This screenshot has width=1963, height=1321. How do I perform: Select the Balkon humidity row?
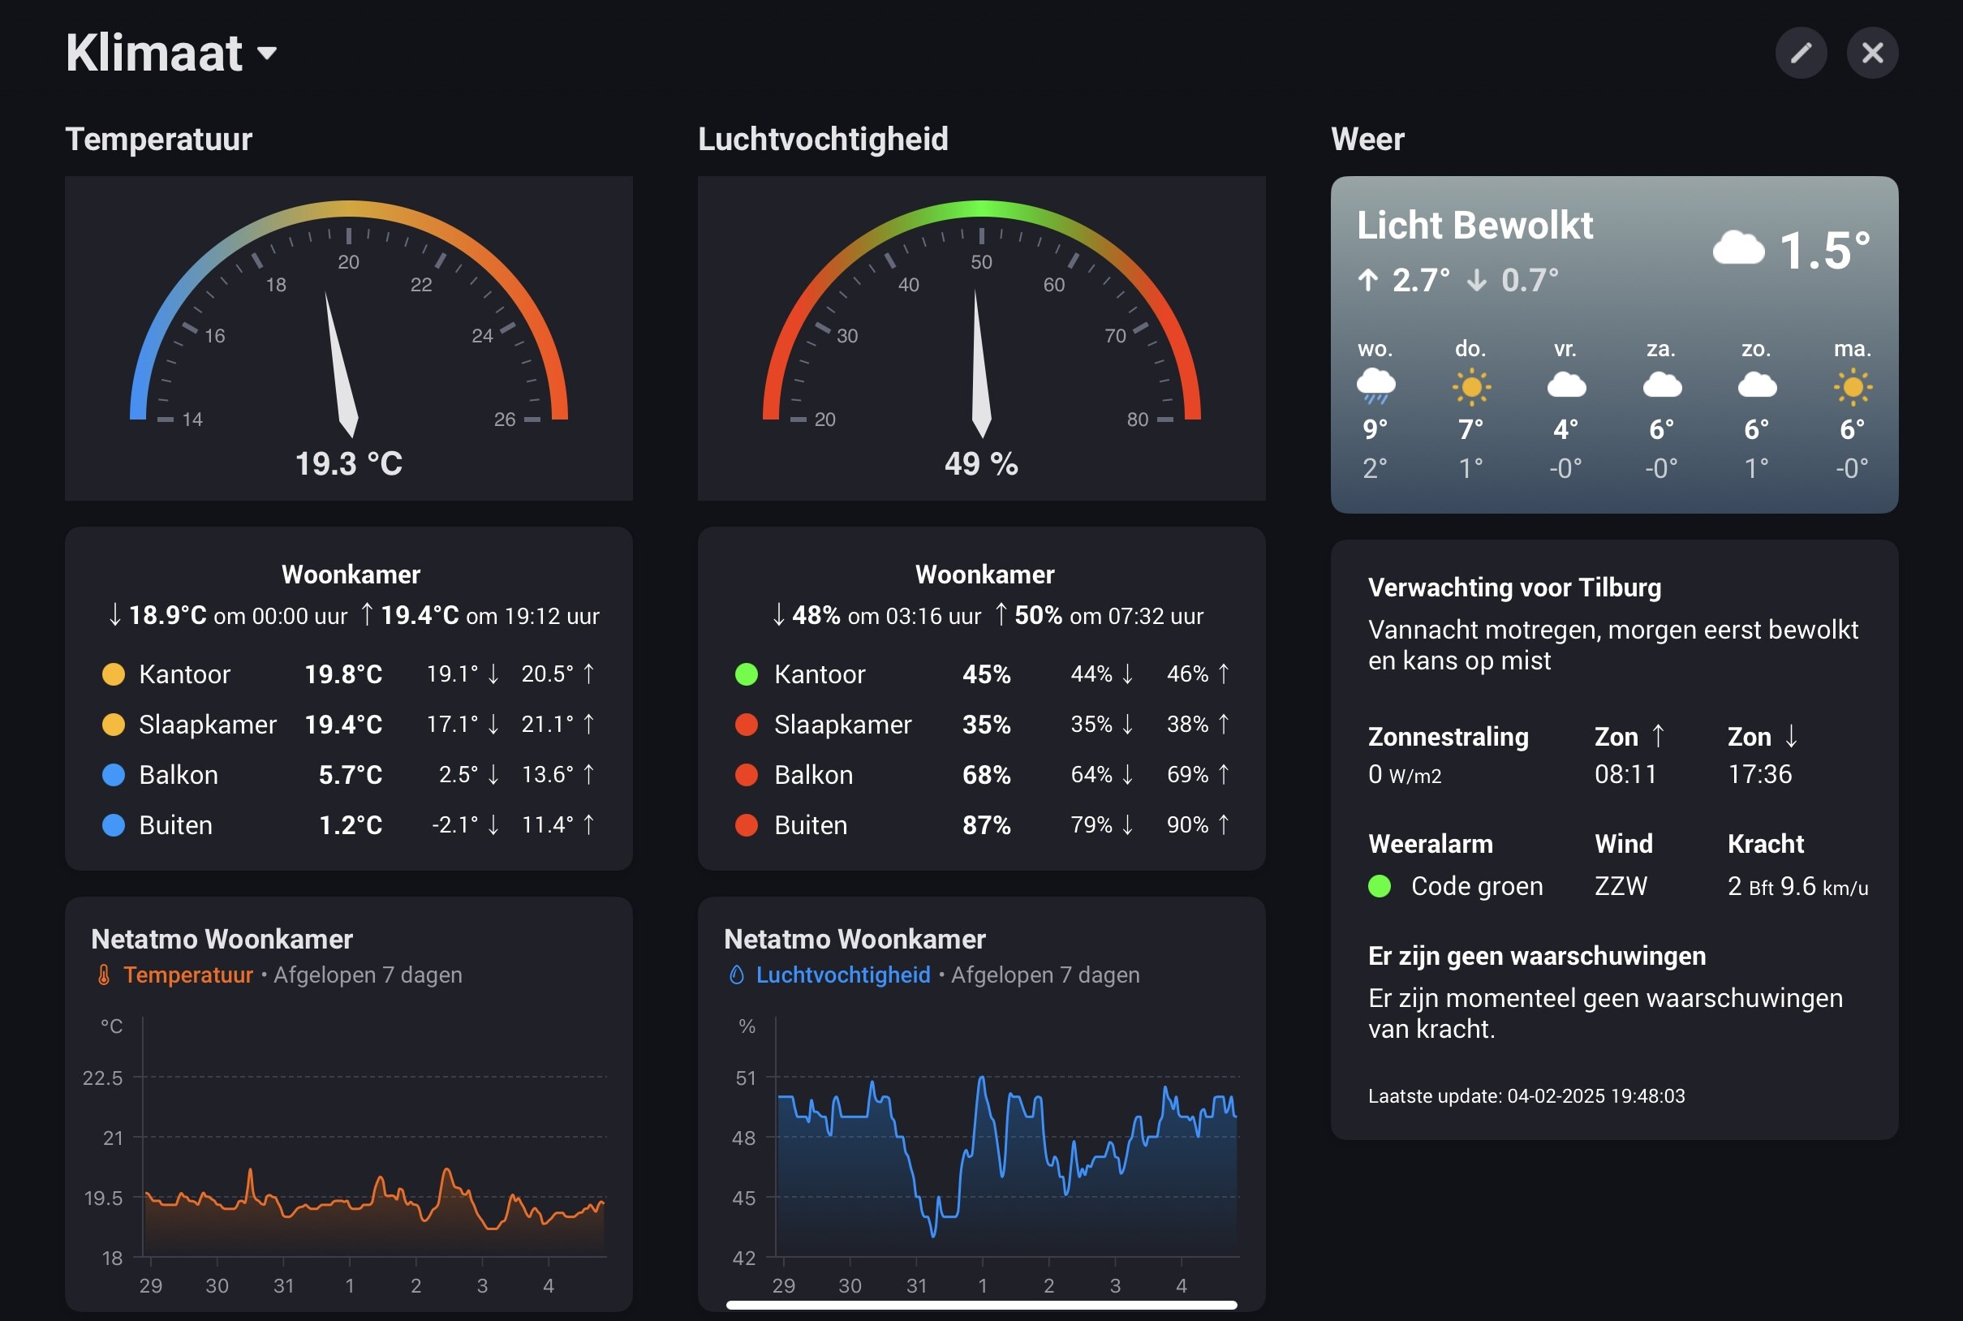click(980, 774)
